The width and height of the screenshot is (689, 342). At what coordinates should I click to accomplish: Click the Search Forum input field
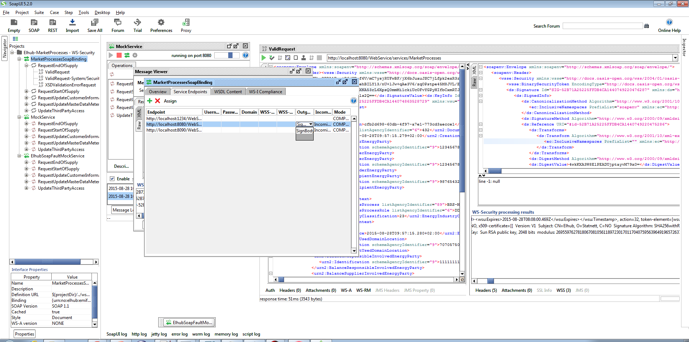point(602,26)
